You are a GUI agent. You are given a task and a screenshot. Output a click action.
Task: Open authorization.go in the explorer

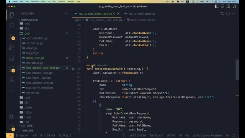(x=37, y=38)
